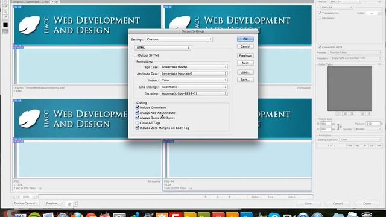The width and height of the screenshot is (386, 217).
Task: Open the Line Endings dropdown
Action: (194, 87)
